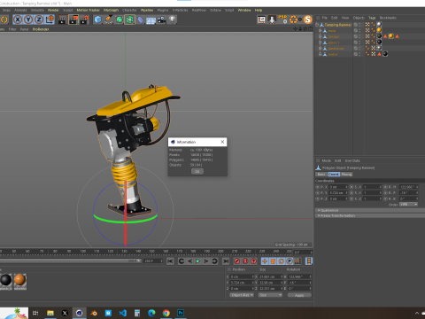
Task: Toggle X axis lock
Action: coord(18,19)
